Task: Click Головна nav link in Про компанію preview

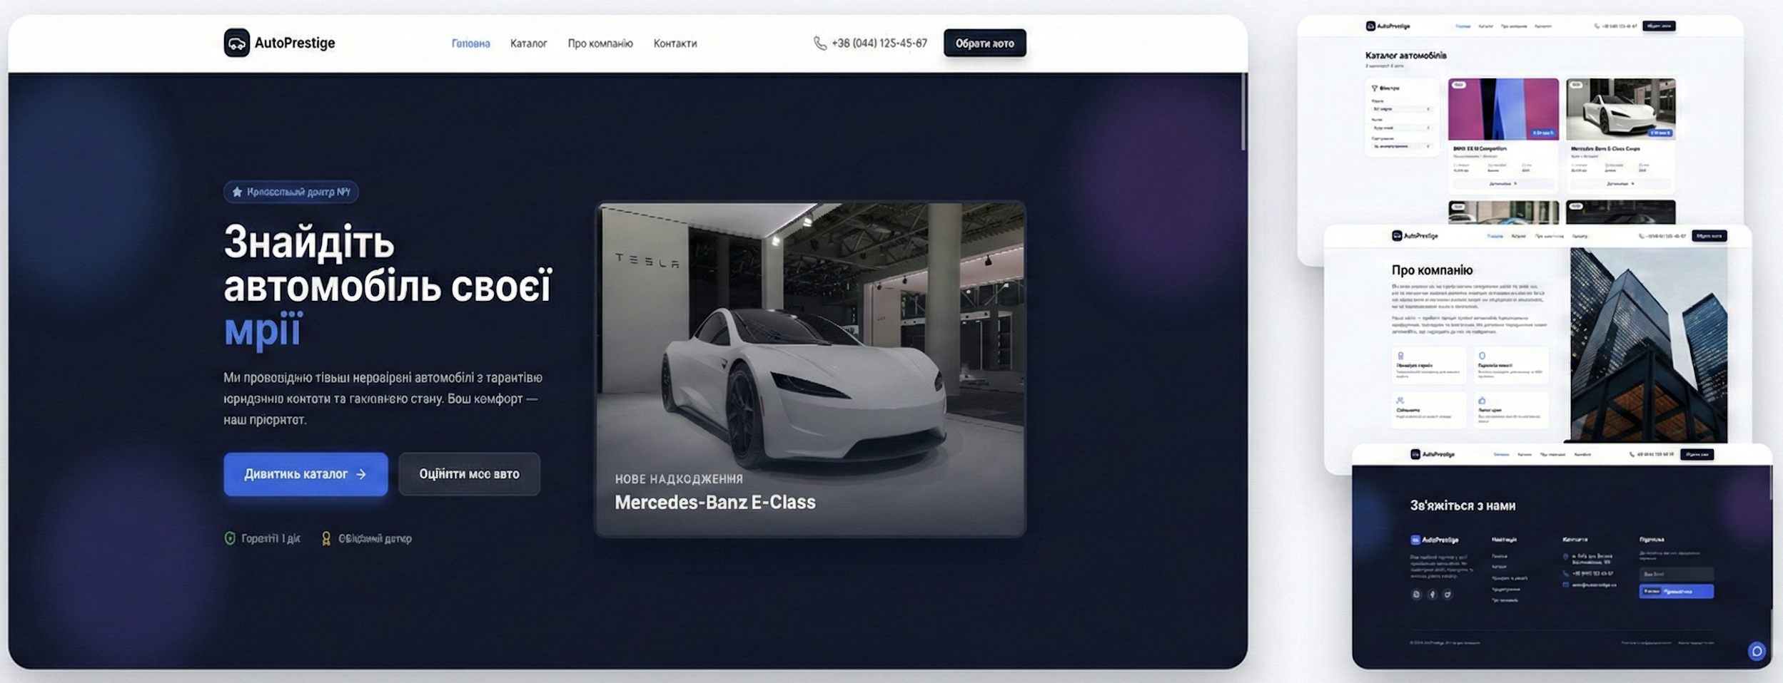Action: [1495, 236]
